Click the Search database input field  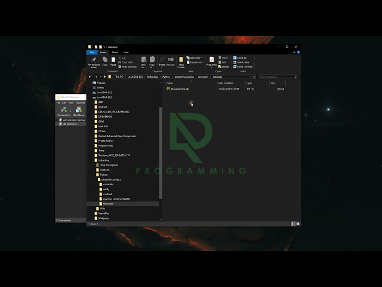point(278,77)
